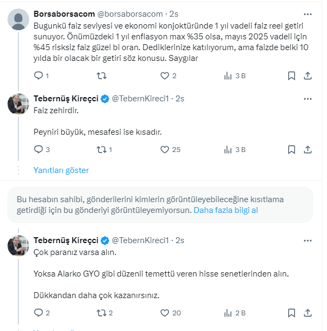The height and width of the screenshot is (331, 327).
Task: Reply to the Alarko GYO post
Action: point(38,312)
